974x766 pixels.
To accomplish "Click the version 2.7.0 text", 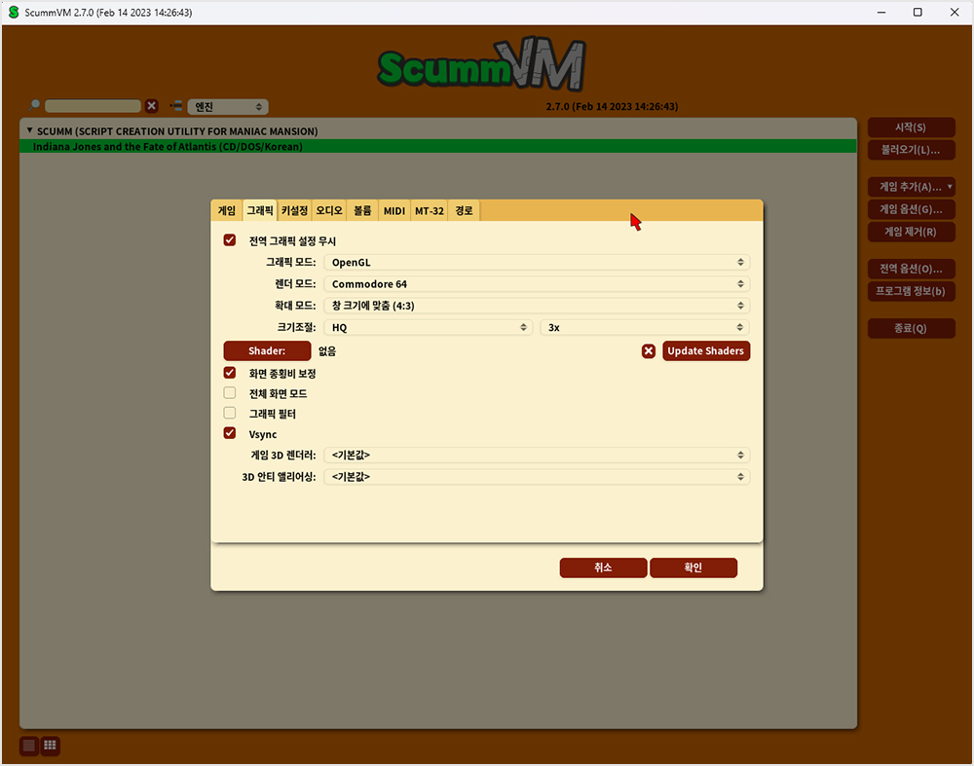I will pos(612,107).
